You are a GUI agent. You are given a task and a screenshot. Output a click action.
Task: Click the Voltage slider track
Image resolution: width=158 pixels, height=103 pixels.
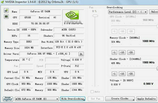(134, 90)
